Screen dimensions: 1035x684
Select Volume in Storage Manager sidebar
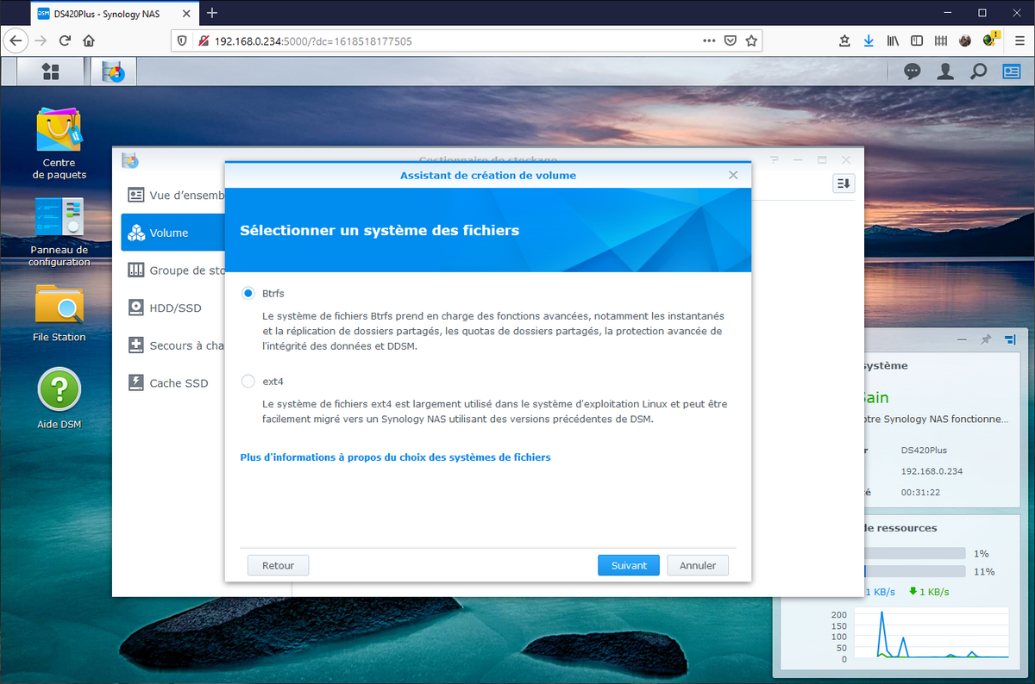[172, 233]
